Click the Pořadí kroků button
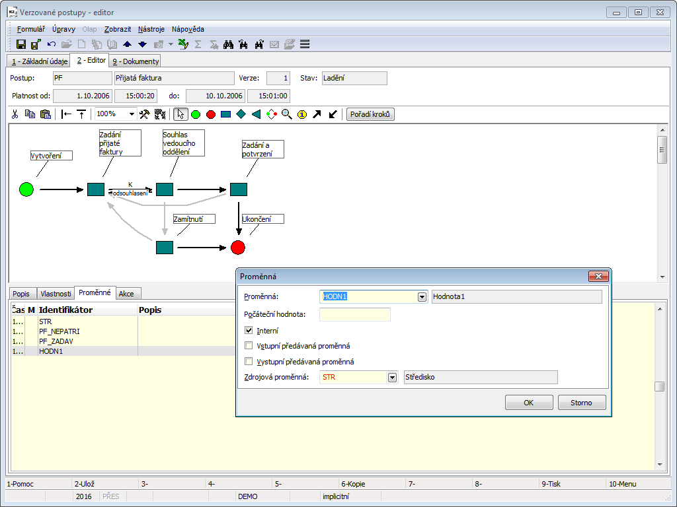Screen dimensions: 677x507 370,114
